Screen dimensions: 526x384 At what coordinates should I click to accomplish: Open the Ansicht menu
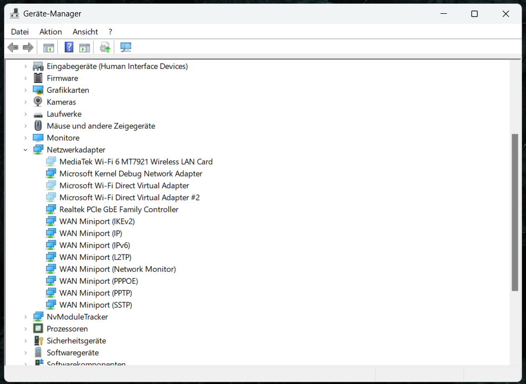pos(85,32)
